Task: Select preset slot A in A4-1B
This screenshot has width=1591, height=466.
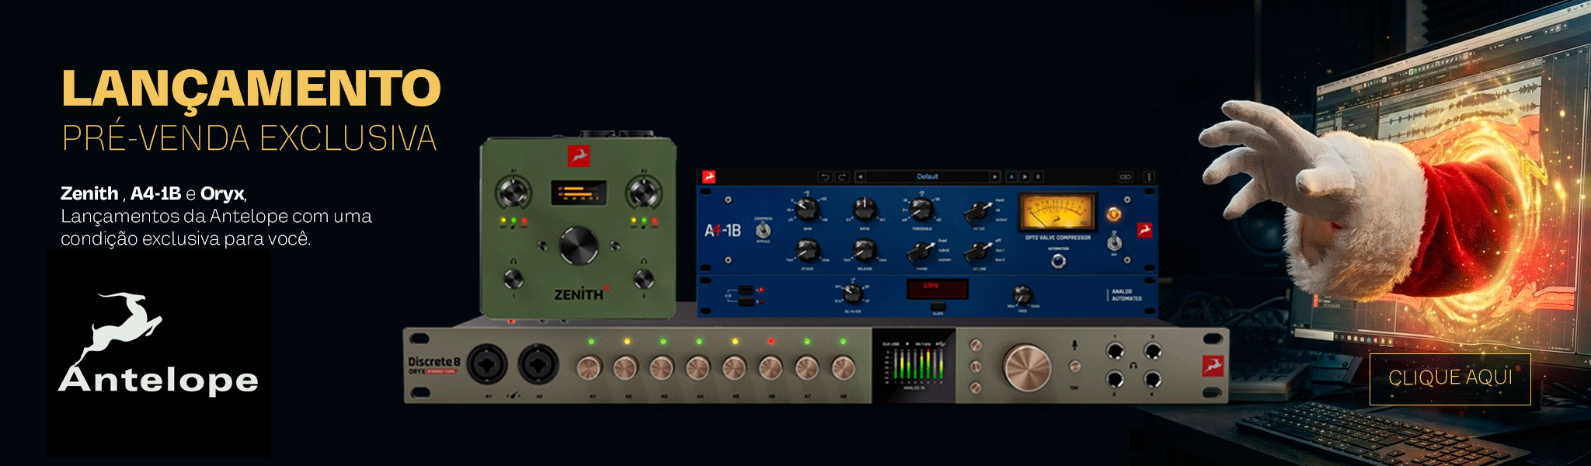Action: click(1011, 177)
